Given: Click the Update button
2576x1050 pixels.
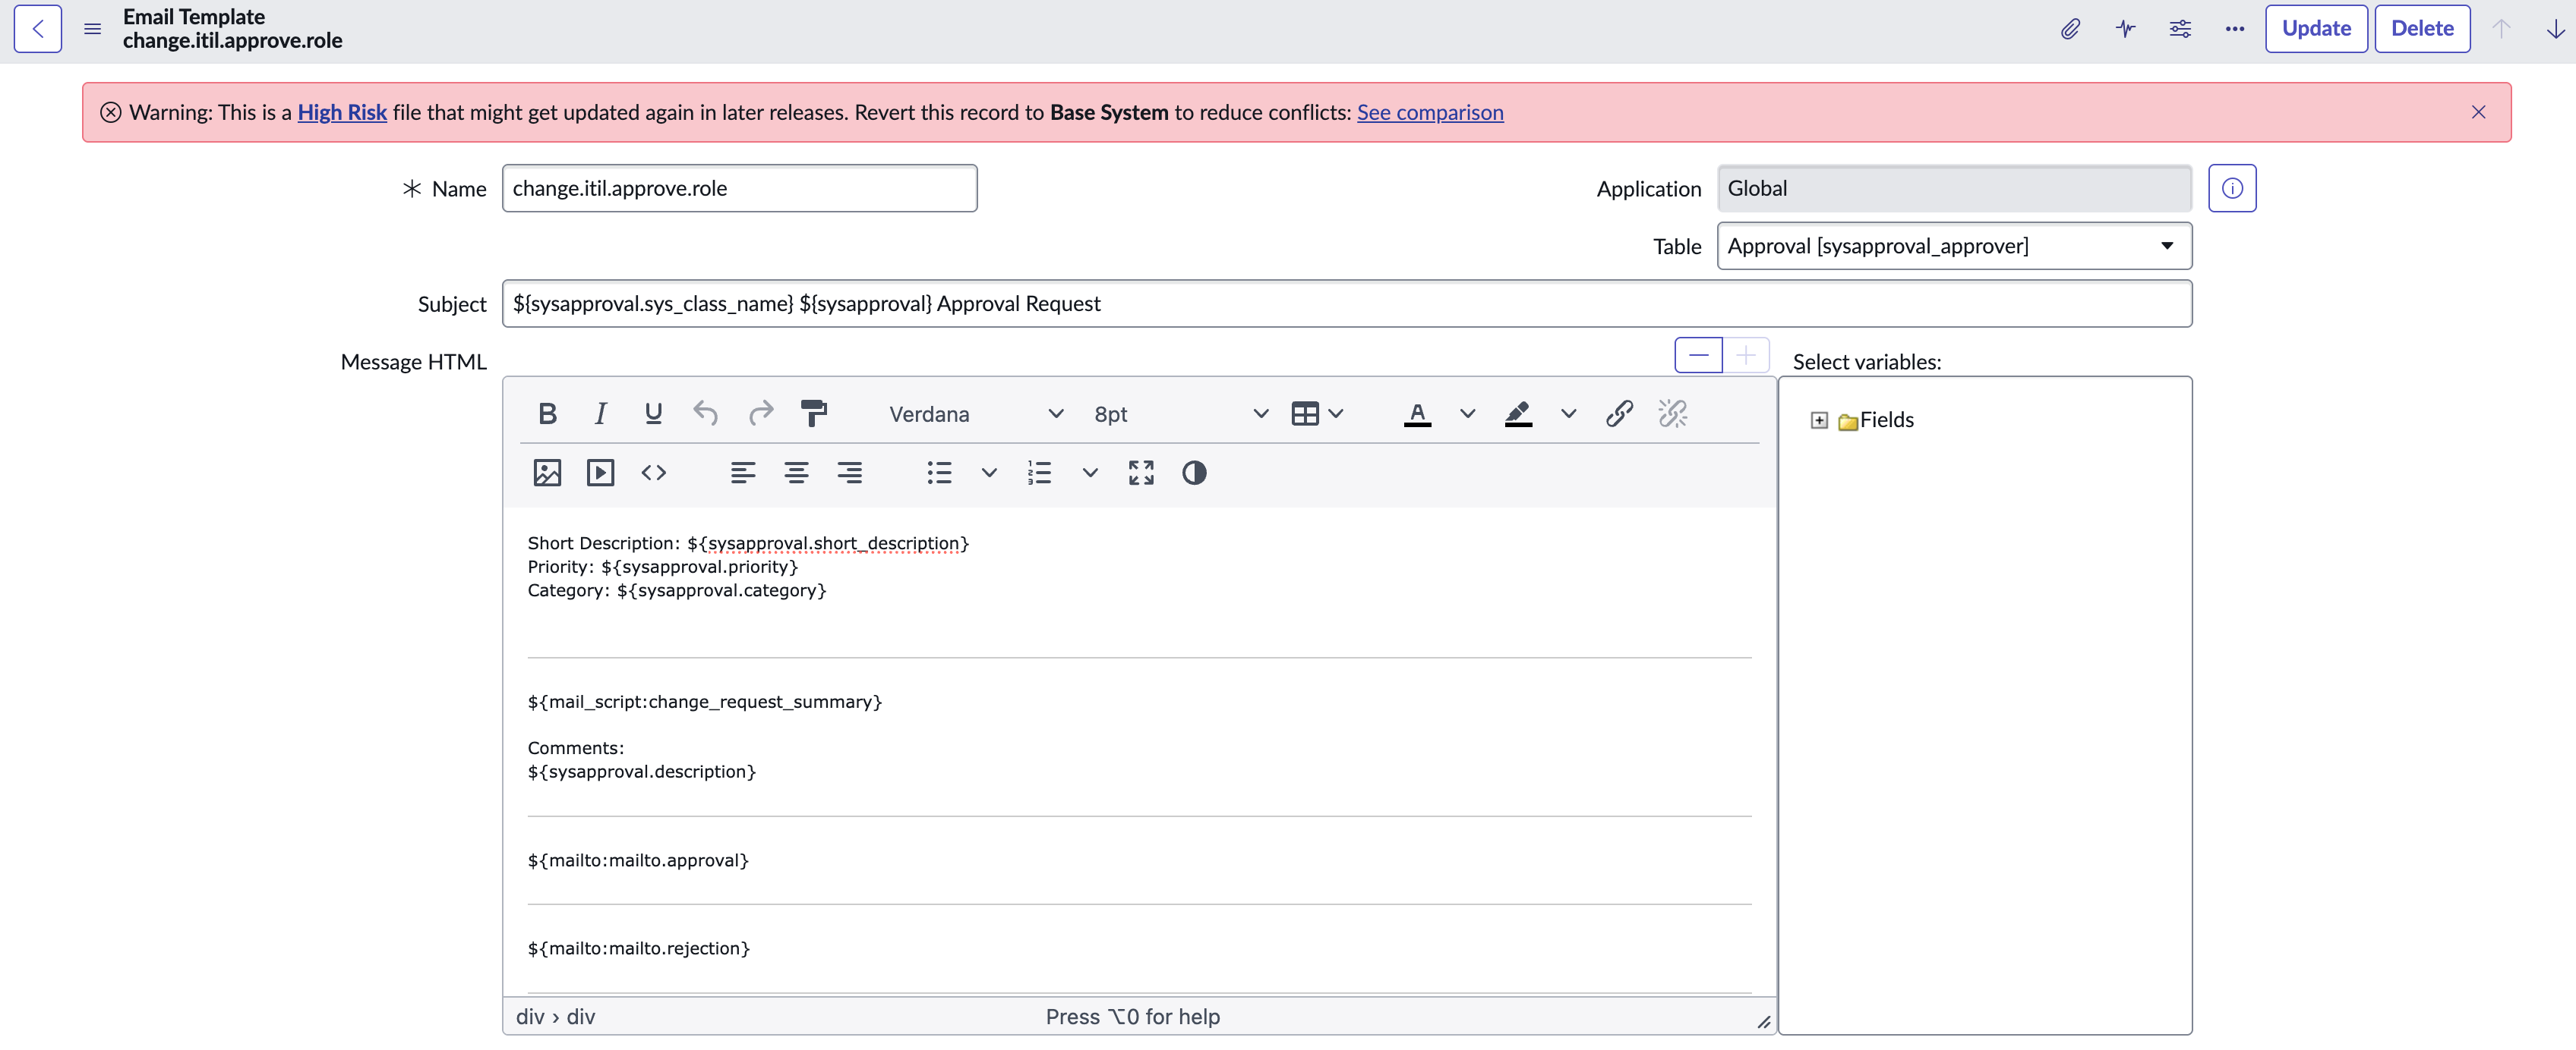Looking at the screenshot, I should (2316, 28).
